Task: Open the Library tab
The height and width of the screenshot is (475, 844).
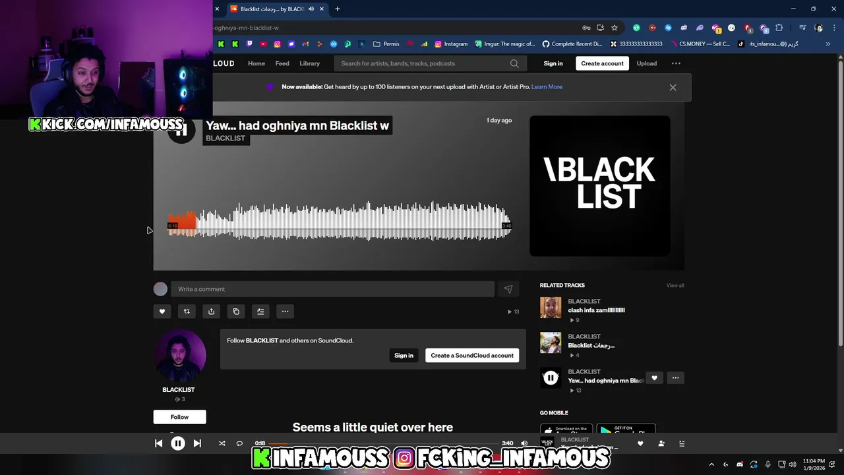Action: 309,63
